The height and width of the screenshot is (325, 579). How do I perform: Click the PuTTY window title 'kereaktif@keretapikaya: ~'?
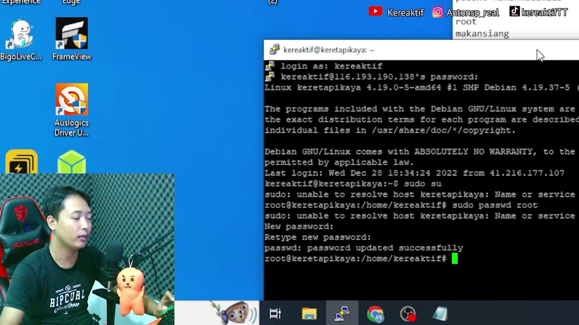[x=329, y=50]
